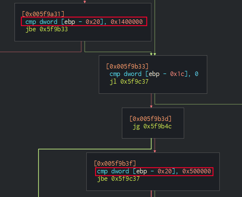Select the jg mnemonic
The width and height of the screenshot is (242, 197).
(x=136, y=126)
